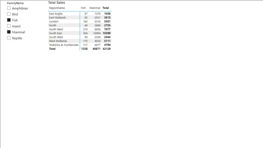The width and height of the screenshot is (263, 148).
Task: Click Fish grand total 1258
Action: pos(84,49)
